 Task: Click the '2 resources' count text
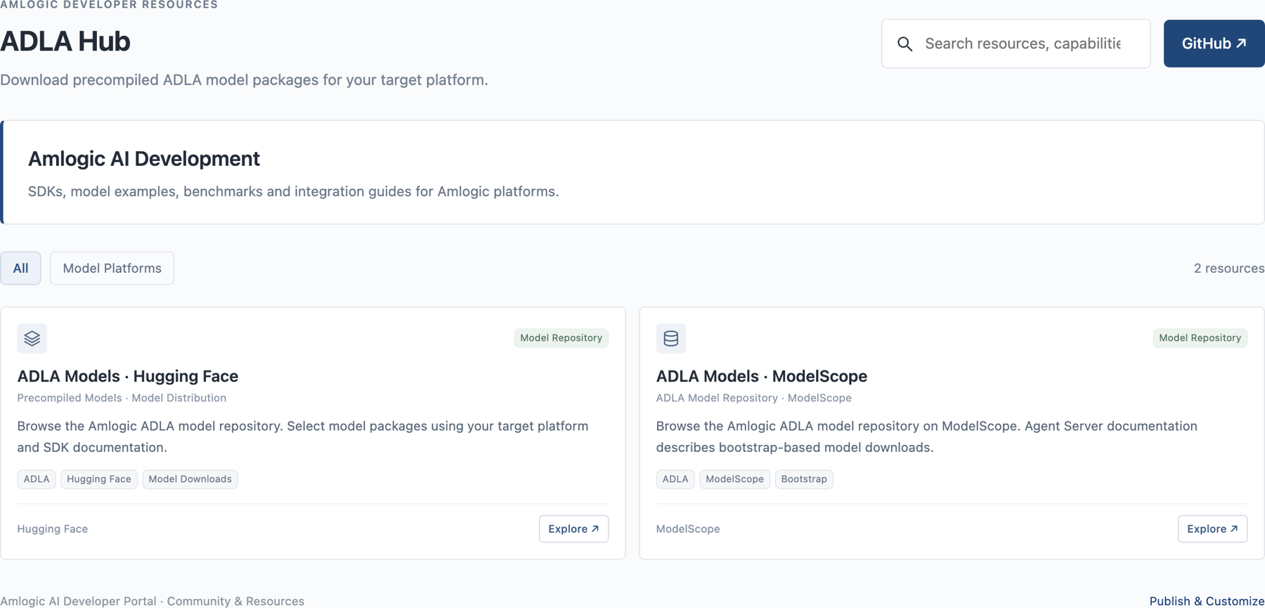1229,268
